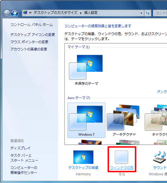Open デスクトップ アイコンの変更 link

(x=33, y=35)
